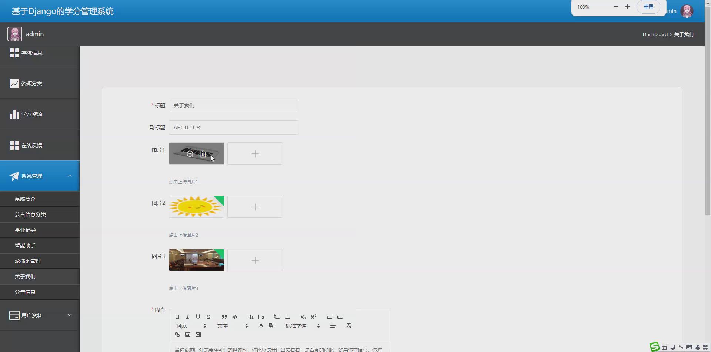
Task: Select the sun thumbnail for 图片2
Action: coord(196,207)
